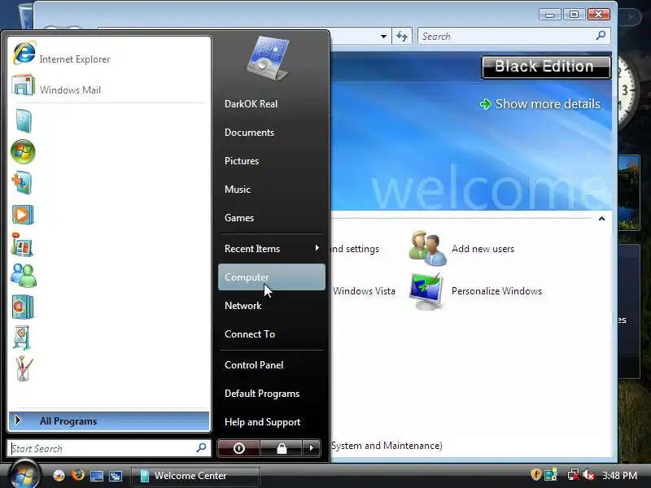
Task: Launch Paint brushes-in-cup icon
Action: point(24,368)
